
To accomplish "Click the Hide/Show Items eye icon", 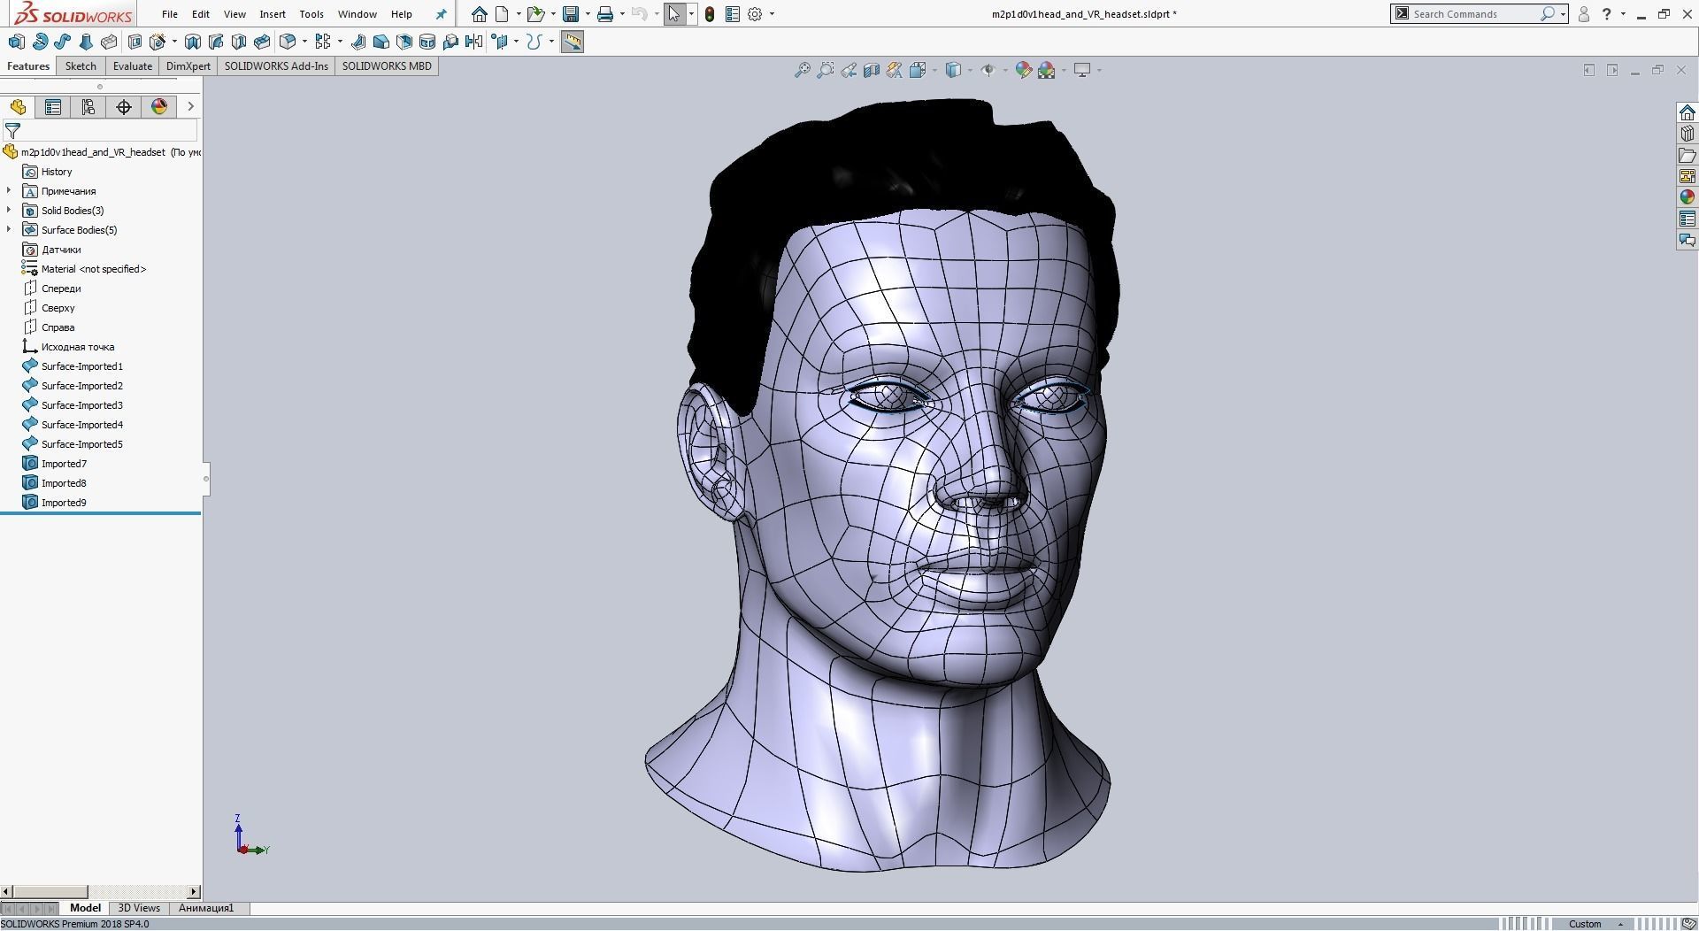I will coord(988,70).
